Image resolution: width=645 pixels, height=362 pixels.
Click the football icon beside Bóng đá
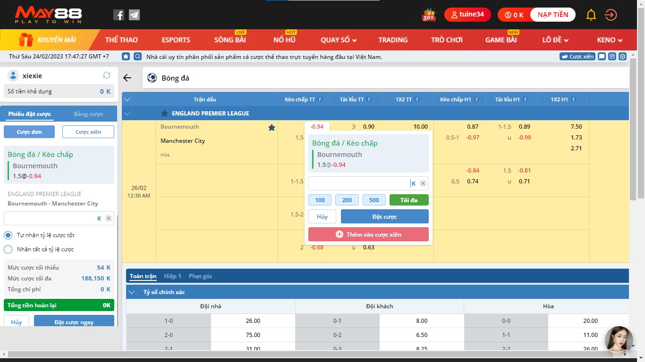(152, 78)
